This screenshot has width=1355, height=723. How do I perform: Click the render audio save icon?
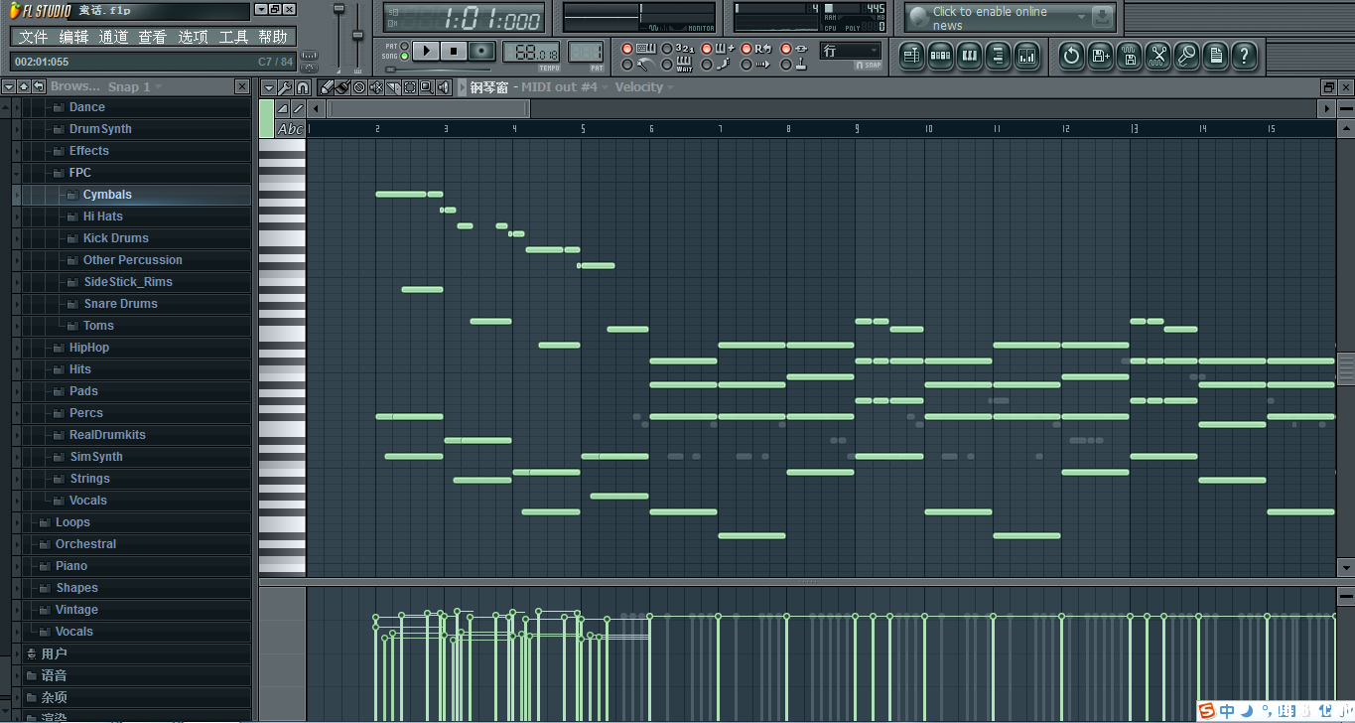[1129, 55]
